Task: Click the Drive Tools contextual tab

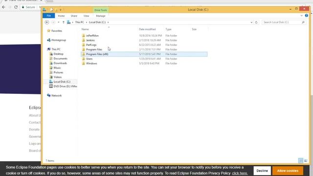Action: tap(101, 10)
